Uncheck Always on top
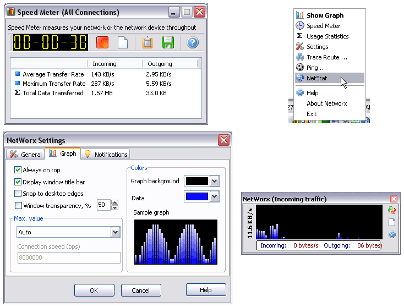The width and height of the screenshot is (404, 307). point(18,169)
